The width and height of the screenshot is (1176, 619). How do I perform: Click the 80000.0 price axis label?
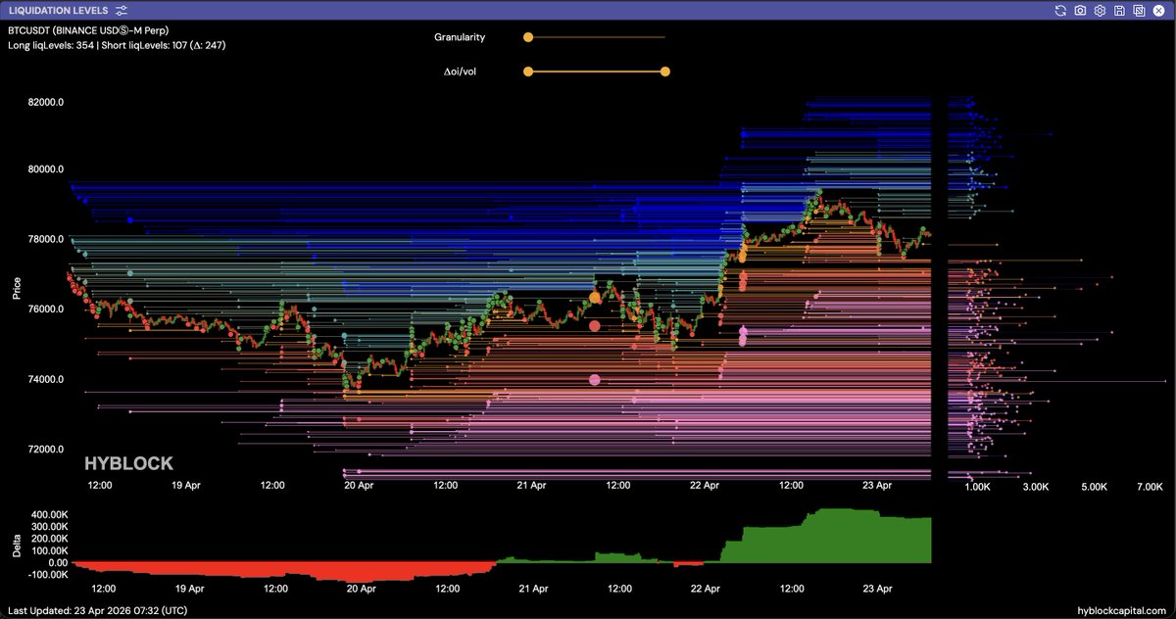[47, 169]
